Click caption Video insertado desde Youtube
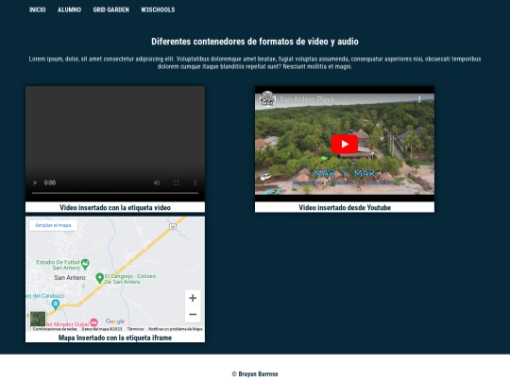The image size is (510, 383). 345,207
